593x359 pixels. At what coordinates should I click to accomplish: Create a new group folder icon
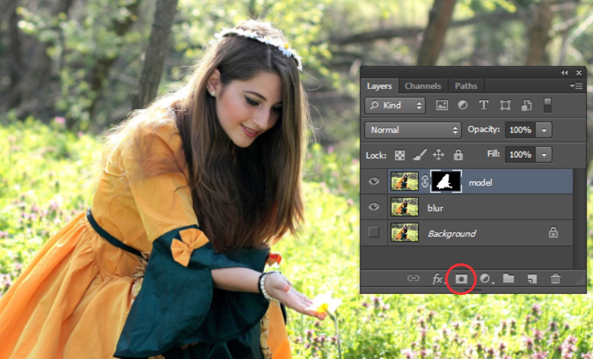coord(508,278)
